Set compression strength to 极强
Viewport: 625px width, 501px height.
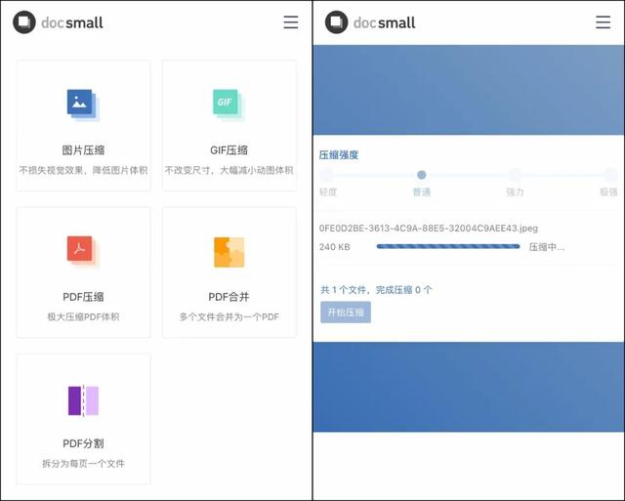(608, 192)
